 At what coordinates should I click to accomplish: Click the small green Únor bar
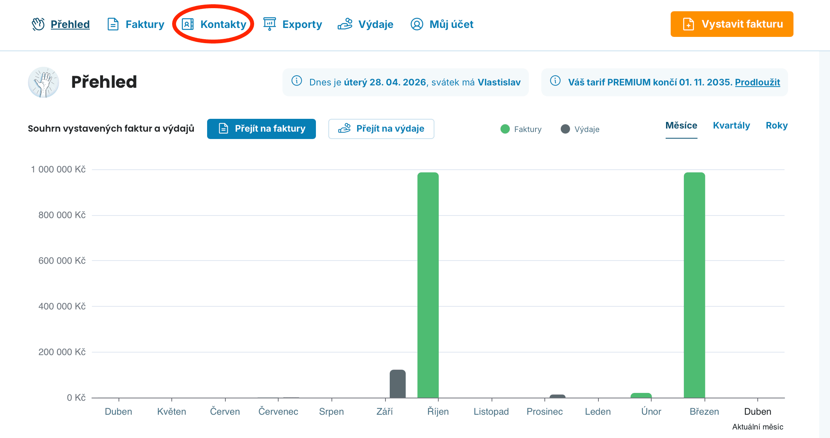click(641, 395)
